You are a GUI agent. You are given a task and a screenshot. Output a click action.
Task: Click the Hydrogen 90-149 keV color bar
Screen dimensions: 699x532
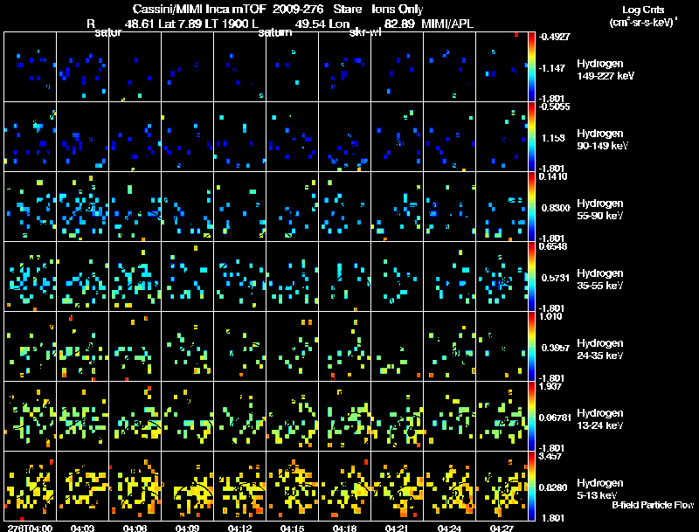pos(531,137)
